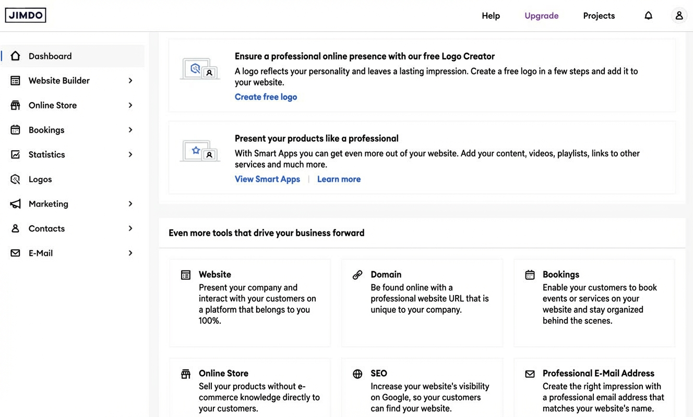
Task: Click the Logos sidebar icon
Action: coord(16,179)
